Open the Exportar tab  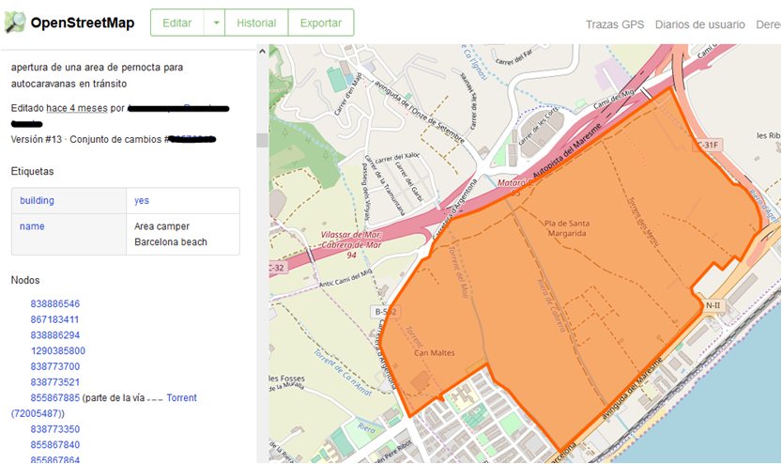point(321,23)
